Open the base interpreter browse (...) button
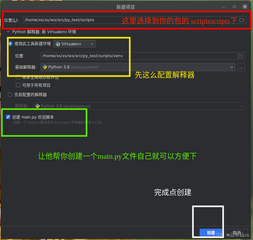The image size is (253, 240). 241,67
